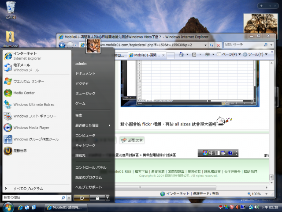Viewport: 282px width, 212px height.
Task: Open MSN search provider dropdown
Action: click(271, 45)
